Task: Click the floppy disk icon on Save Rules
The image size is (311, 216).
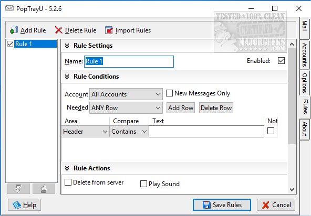Action: [x=206, y=205]
